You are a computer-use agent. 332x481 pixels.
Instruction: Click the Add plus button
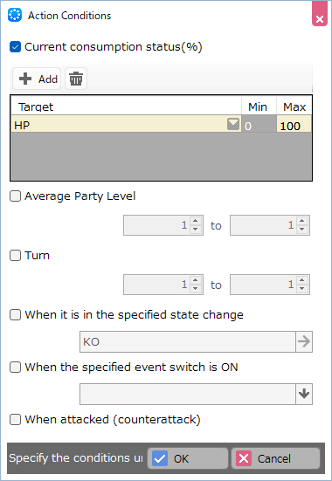click(x=37, y=79)
